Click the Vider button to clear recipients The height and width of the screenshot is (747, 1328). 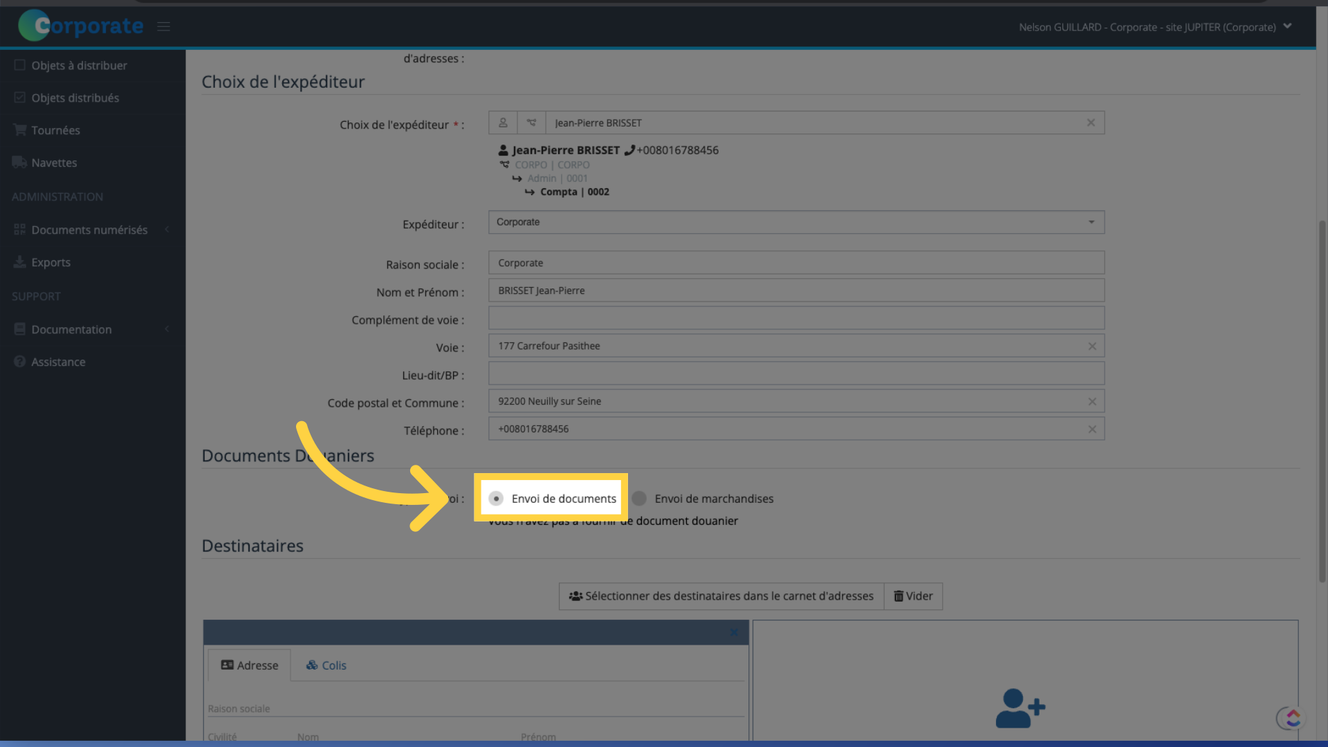pyautogui.click(x=912, y=596)
